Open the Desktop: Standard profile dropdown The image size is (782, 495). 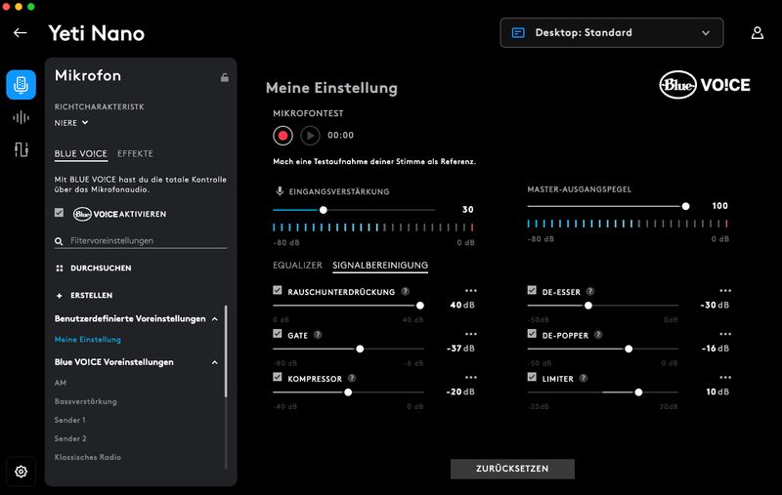pos(612,33)
